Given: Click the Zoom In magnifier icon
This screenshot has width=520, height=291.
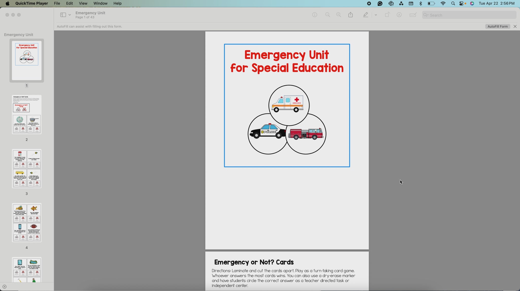Looking at the screenshot, I should click(339, 15).
